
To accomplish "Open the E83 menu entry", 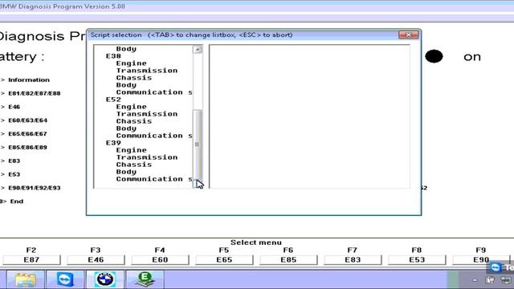I will [x=14, y=161].
